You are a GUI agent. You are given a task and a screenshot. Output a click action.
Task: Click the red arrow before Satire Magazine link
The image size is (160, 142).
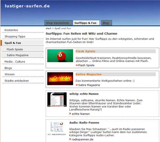click(x=77, y=85)
